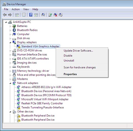Click the Device Manager title bar icon
The image size is (133, 131).
tap(4, 4)
